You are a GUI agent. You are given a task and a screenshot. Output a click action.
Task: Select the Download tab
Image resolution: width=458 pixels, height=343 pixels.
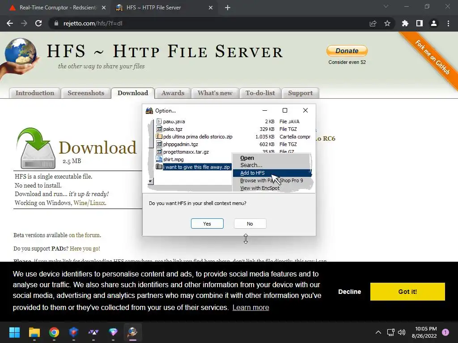pos(132,93)
